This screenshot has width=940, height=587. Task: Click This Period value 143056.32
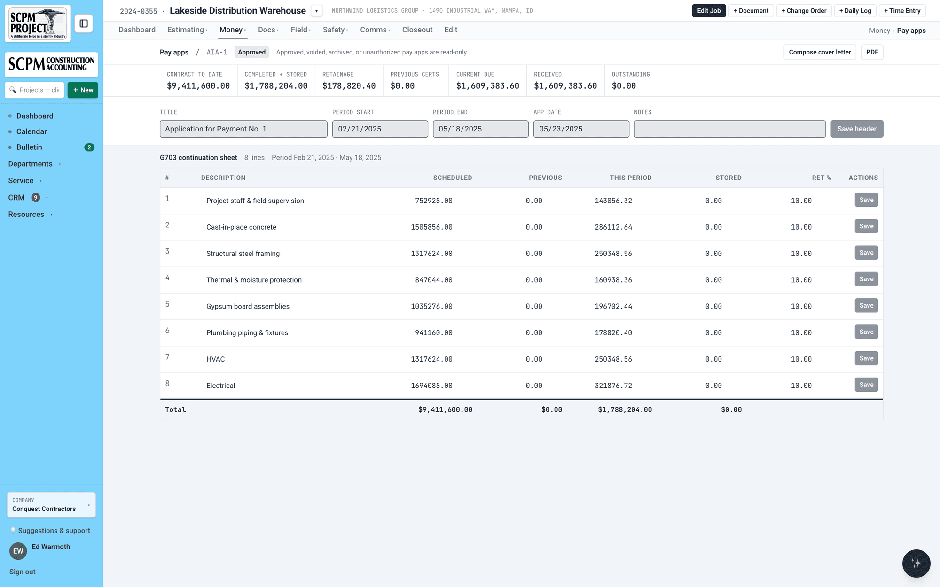click(613, 201)
